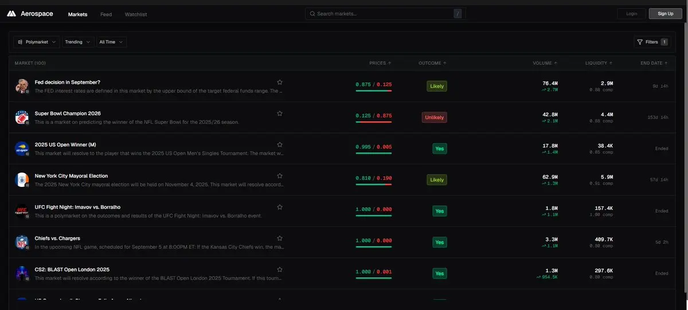This screenshot has width=688, height=310.
Task: Star the UFC Fight Night Imavov vs. Borralho market
Action: [280, 207]
